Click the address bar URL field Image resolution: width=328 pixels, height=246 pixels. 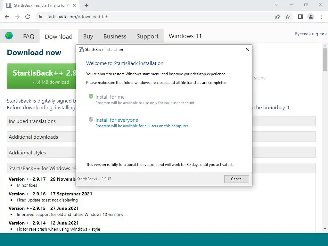(155, 17)
